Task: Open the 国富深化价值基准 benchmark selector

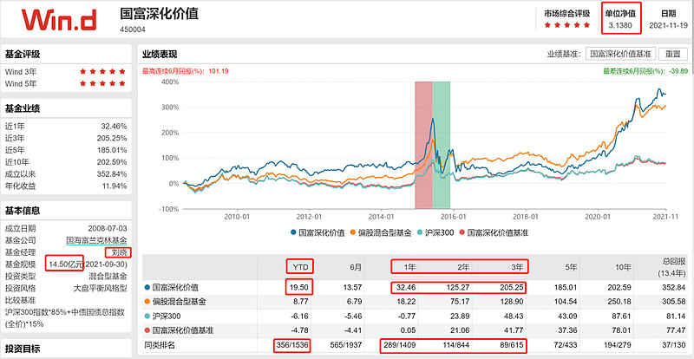Action: tap(620, 54)
